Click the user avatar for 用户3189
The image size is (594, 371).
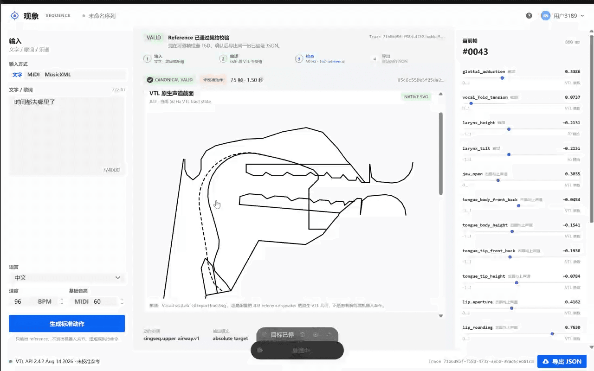point(546,16)
